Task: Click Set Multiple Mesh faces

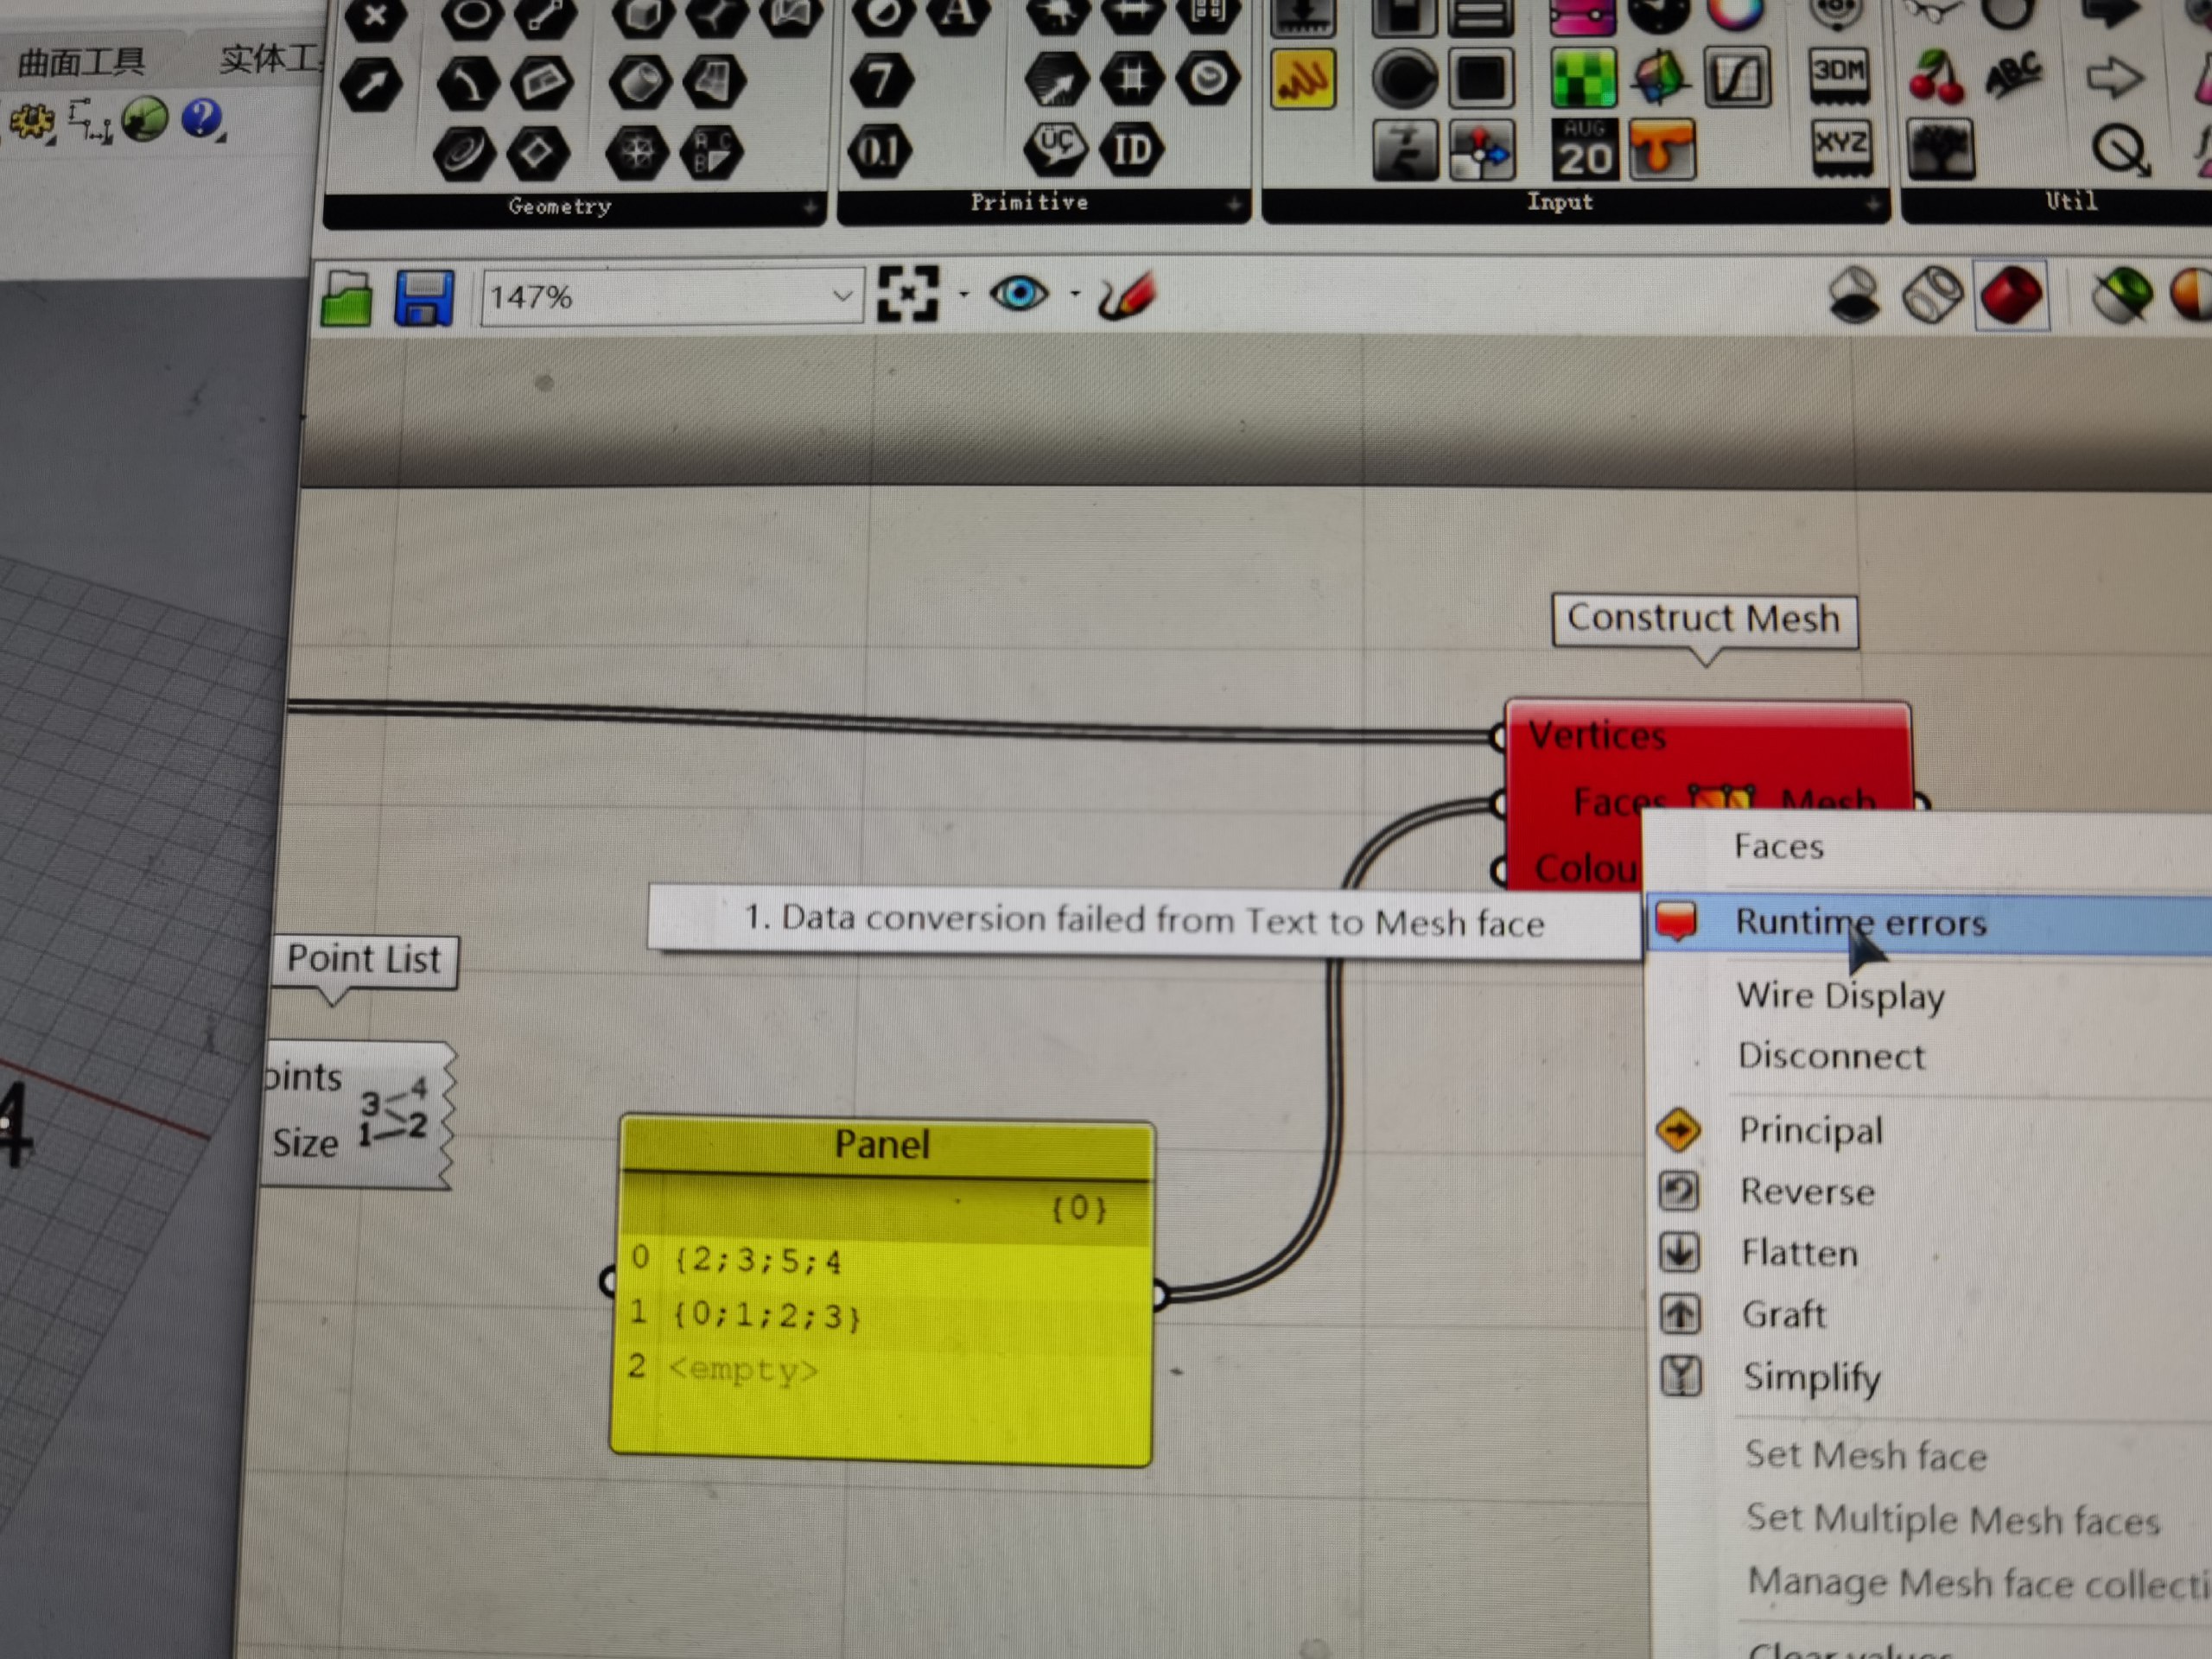Action: point(1951,1519)
